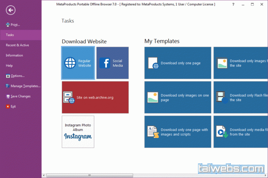Open the Options dialog
Image resolution: width=268 pixels, height=178 pixels.
click(17, 76)
